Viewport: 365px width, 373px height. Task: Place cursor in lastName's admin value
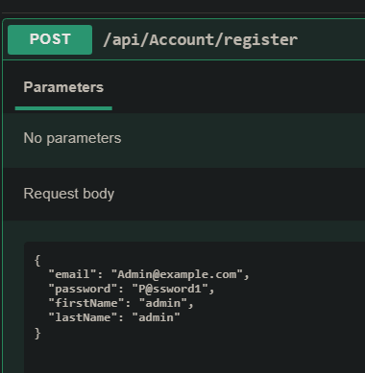(156, 317)
